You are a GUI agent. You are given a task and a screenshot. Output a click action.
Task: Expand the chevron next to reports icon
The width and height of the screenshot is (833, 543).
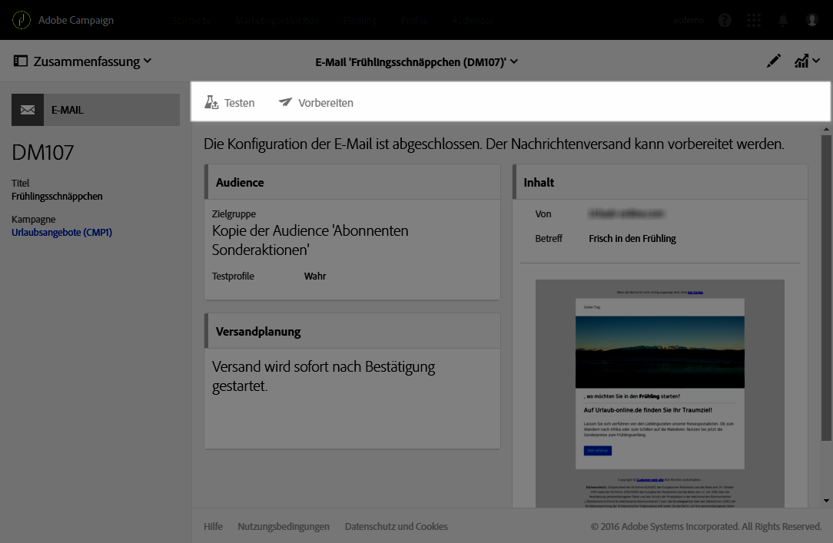click(x=816, y=61)
